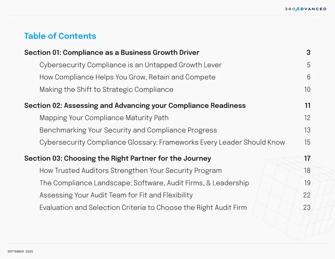Screen dimensions: 335x259
Task: Go to Assessing Your Audit Team for Fit
Action: (x=116, y=195)
